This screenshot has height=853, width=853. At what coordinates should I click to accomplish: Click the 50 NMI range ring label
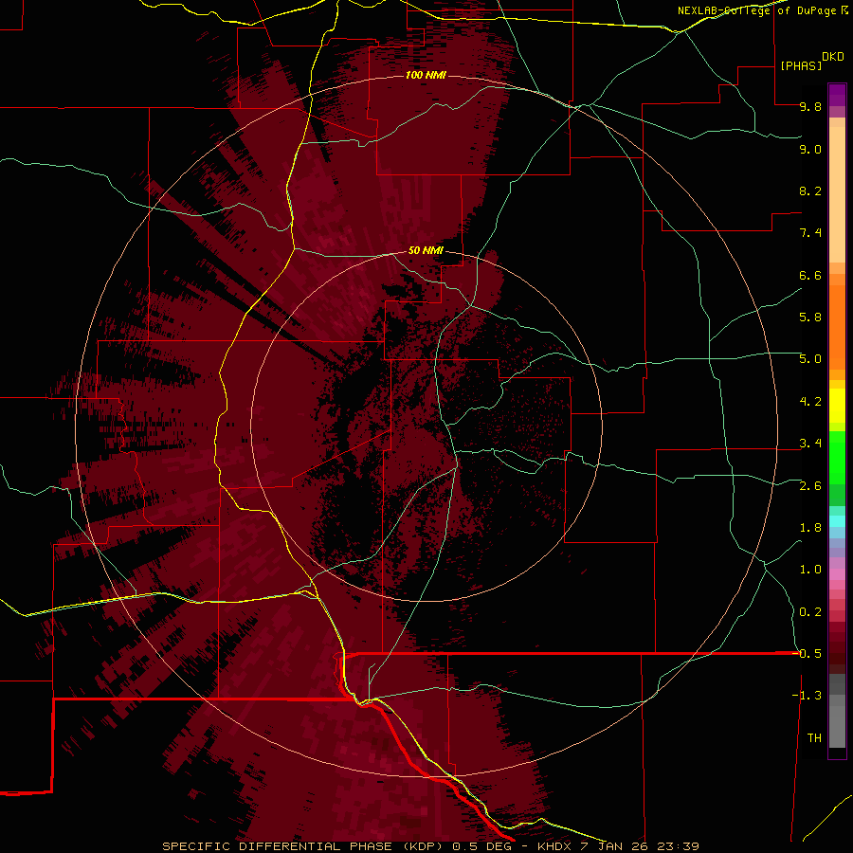[x=426, y=250]
